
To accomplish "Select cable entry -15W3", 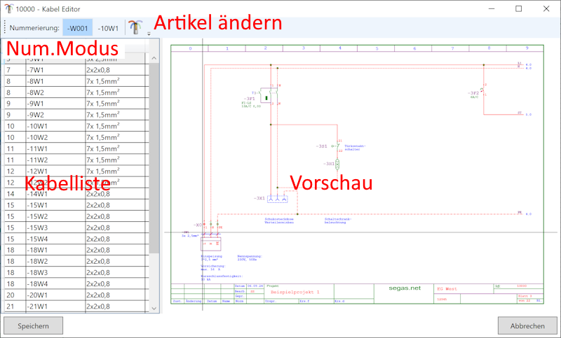I will (x=42, y=227).
